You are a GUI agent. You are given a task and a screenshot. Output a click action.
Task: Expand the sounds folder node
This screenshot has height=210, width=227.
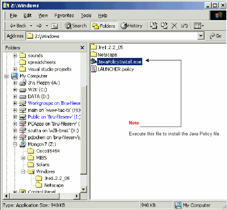pyautogui.click(x=15, y=55)
